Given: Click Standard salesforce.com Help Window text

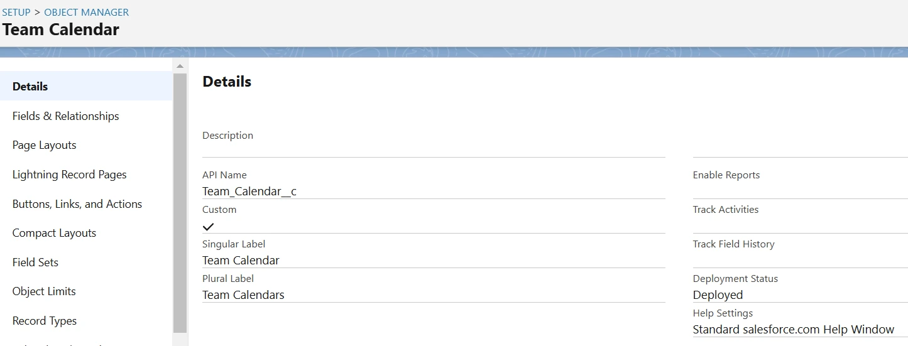Looking at the screenshot, I should [x=793, y=330].
